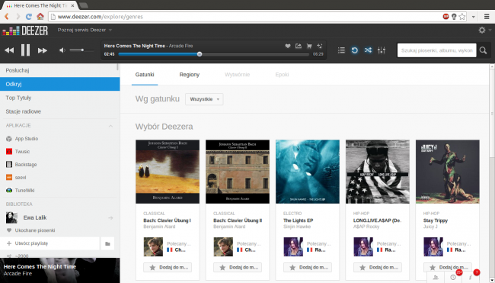Open Top Tytuły in the sidebar
The width and height of the screenshot is (495, 283).
click(x=59, y=98)
